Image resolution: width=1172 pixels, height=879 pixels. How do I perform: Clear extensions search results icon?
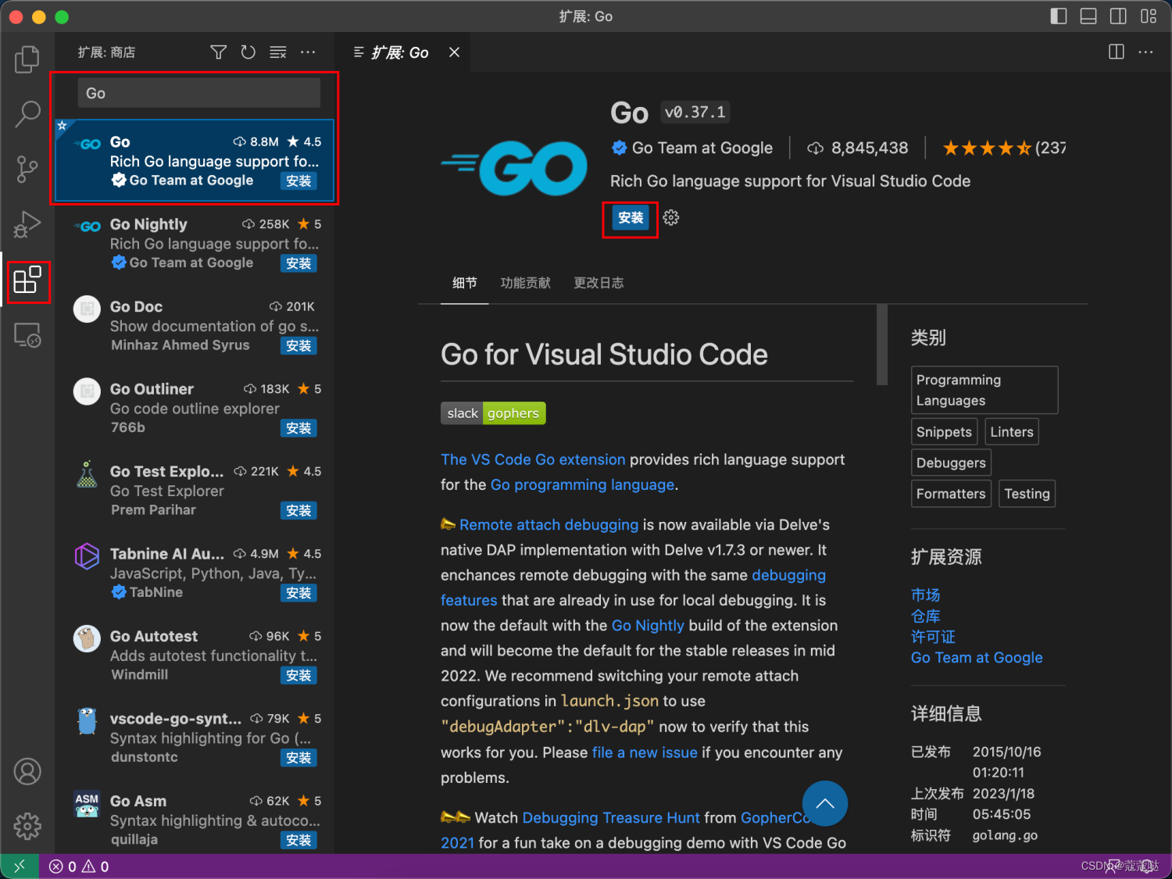pyautogui.click(x=278, y=52)
